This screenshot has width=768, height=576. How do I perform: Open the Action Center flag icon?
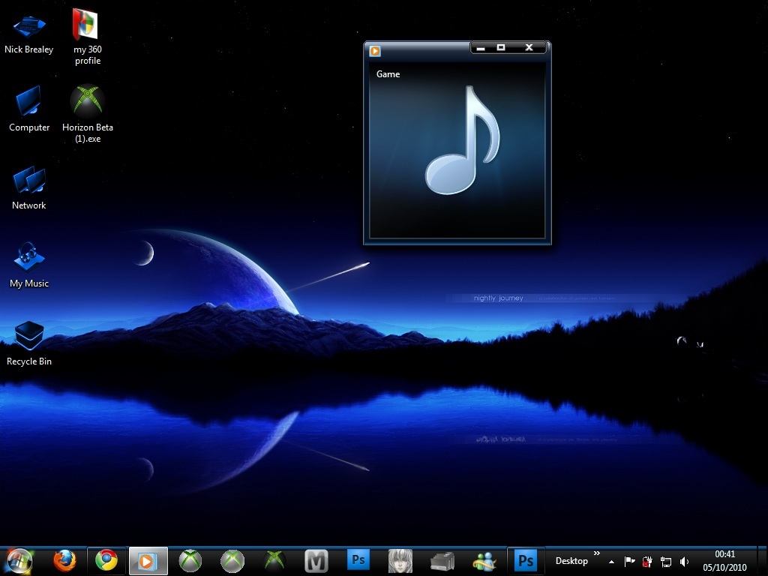629,562
